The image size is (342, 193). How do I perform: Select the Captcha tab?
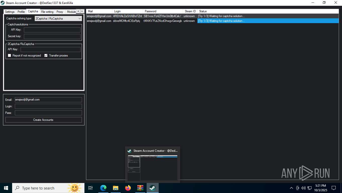[33, 11]
